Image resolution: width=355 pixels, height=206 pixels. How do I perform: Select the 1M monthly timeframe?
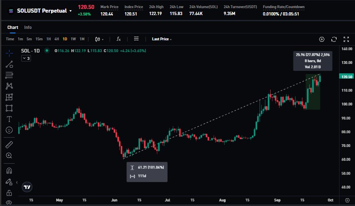pos(82,39)
